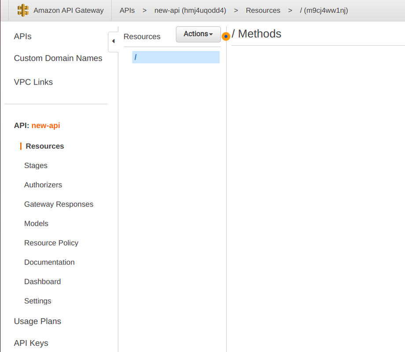Image resolution: width=405 pixels, height=352 pixels.
Task: Go to APIs in the breadcrumb
Action: 127,10
